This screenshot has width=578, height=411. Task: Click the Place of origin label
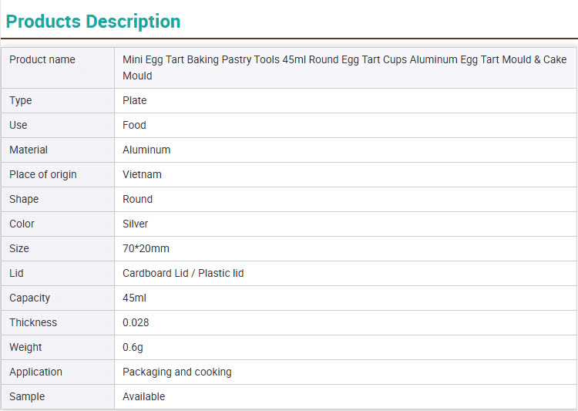point(43,174)
